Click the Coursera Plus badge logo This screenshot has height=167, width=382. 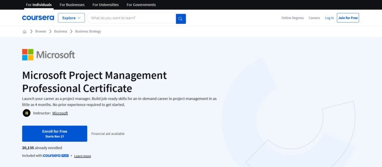tap(56, 155)
